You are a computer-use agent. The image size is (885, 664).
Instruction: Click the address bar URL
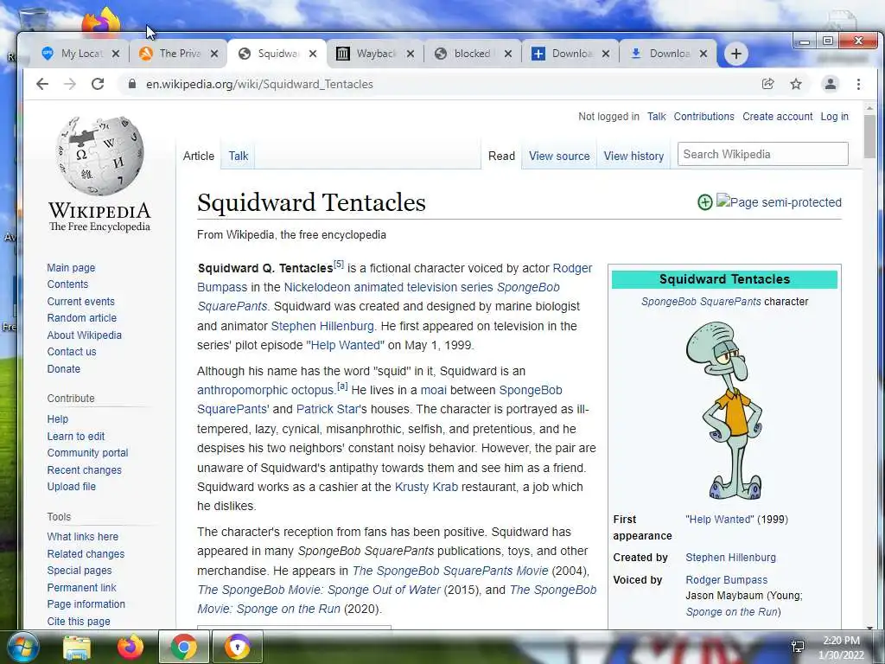[259, 84]
